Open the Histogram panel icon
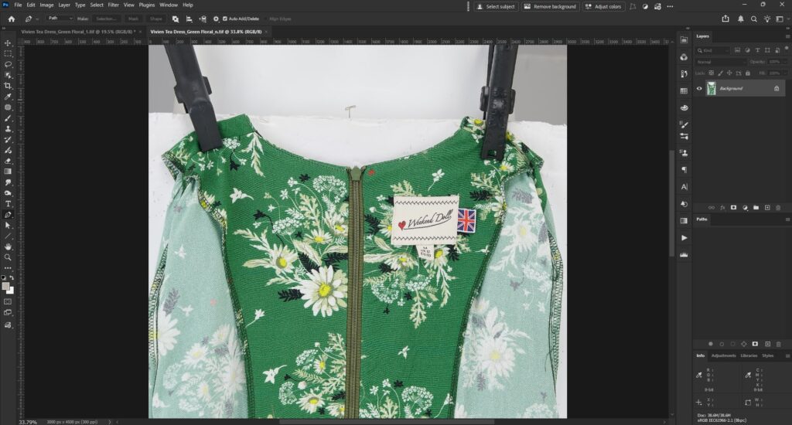792x425 pixels. click(x=684, y=255)
